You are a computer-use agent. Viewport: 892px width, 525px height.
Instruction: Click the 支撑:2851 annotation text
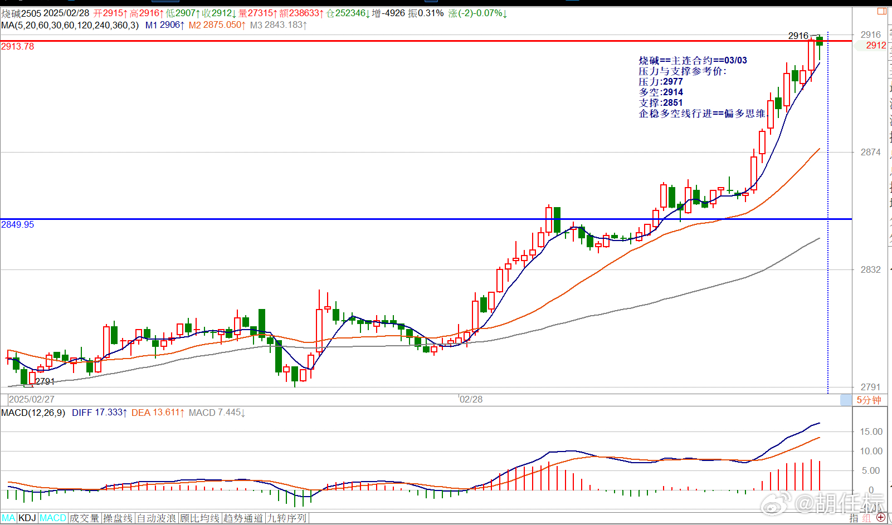(x=661, y=102)
